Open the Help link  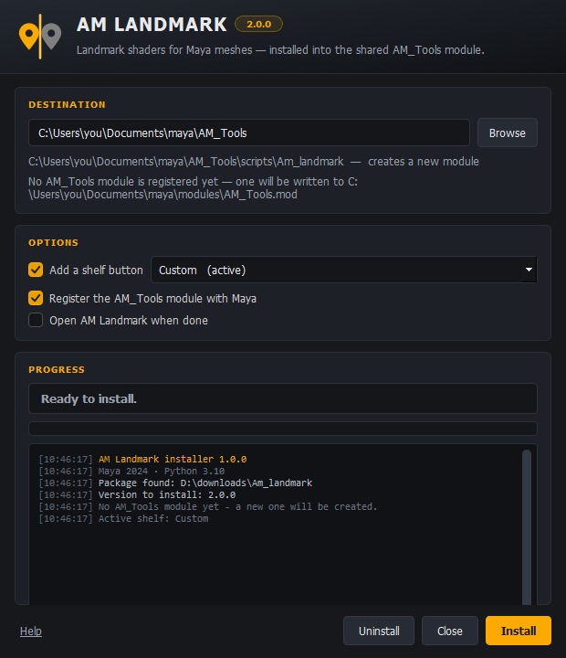(31, 631)
